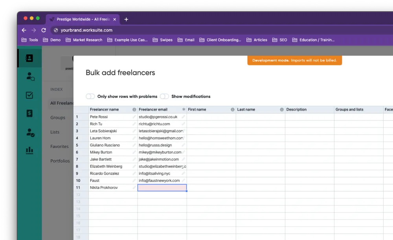
Task: Open the Tasks checklist icon in sidebar
Action: coord(29,95)
